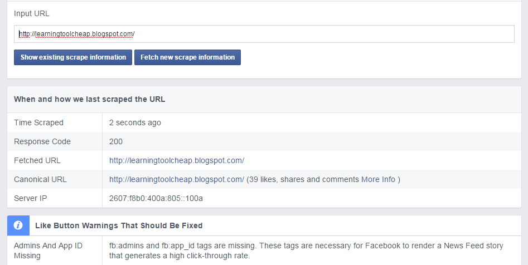
Task: Click the 'Fetched URL' row label
Action: pyautogui.click(x=37, y=161)
